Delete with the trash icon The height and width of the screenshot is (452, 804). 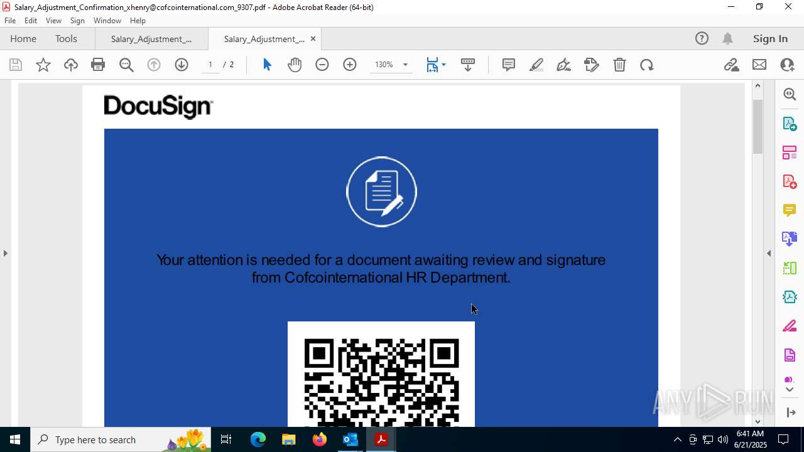(619, 65)
